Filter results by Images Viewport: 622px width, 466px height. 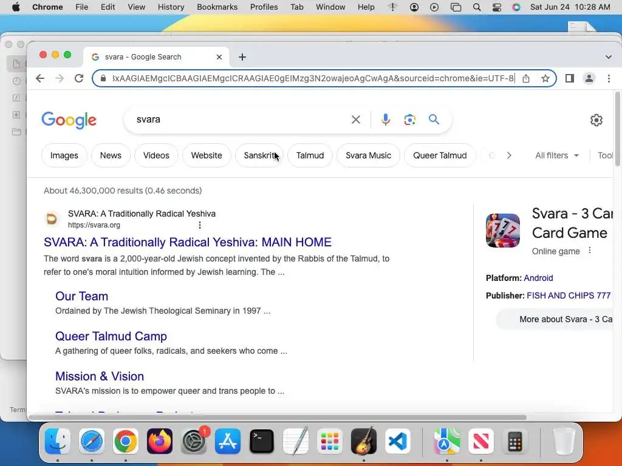tap(64, 155)
